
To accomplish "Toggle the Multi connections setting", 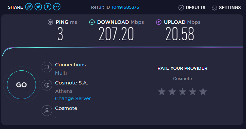I will (61, 73).
